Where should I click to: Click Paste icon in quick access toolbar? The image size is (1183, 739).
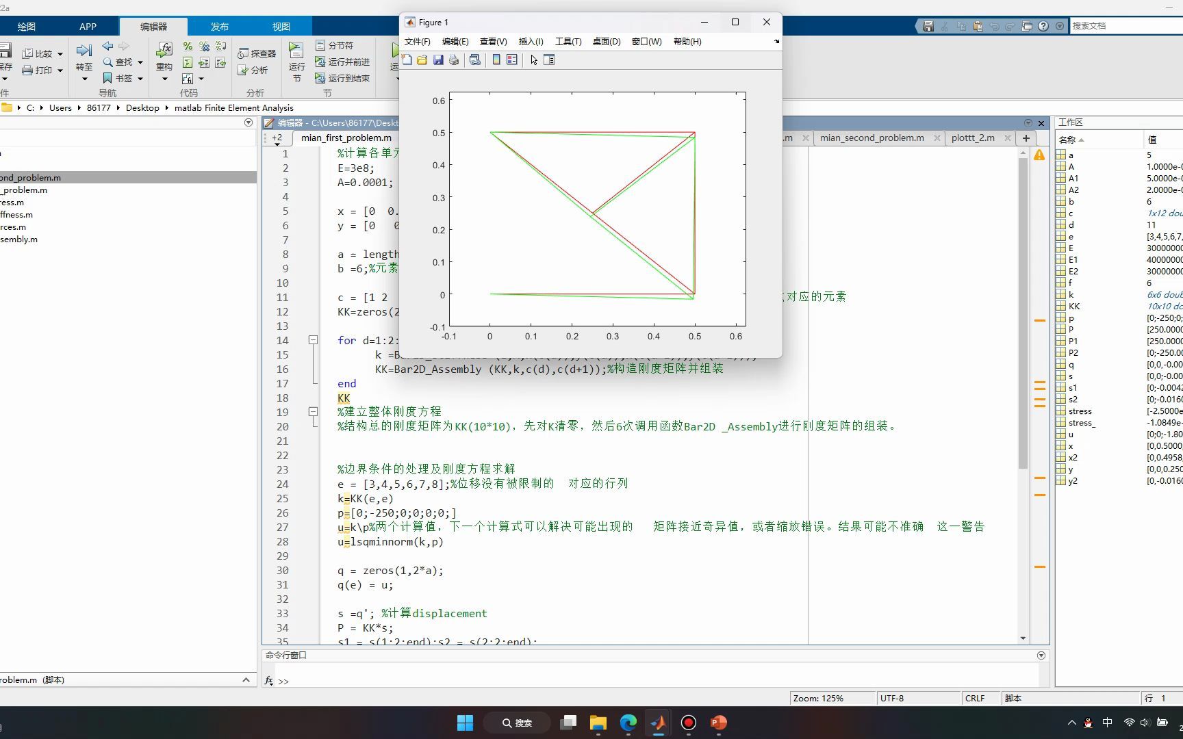click(x=978, y=26)
